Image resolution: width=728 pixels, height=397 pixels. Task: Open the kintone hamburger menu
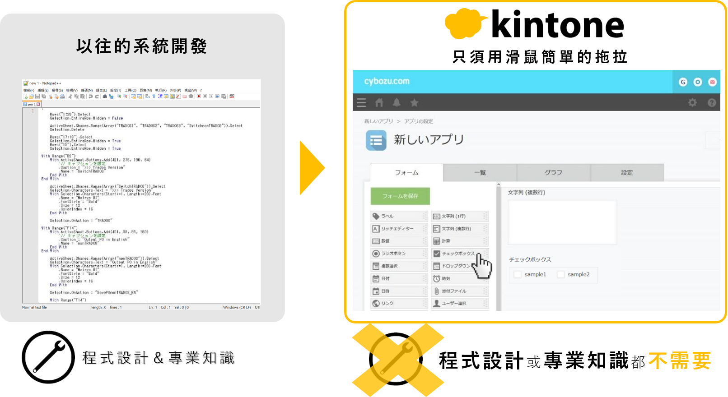(x=361, y=103)
